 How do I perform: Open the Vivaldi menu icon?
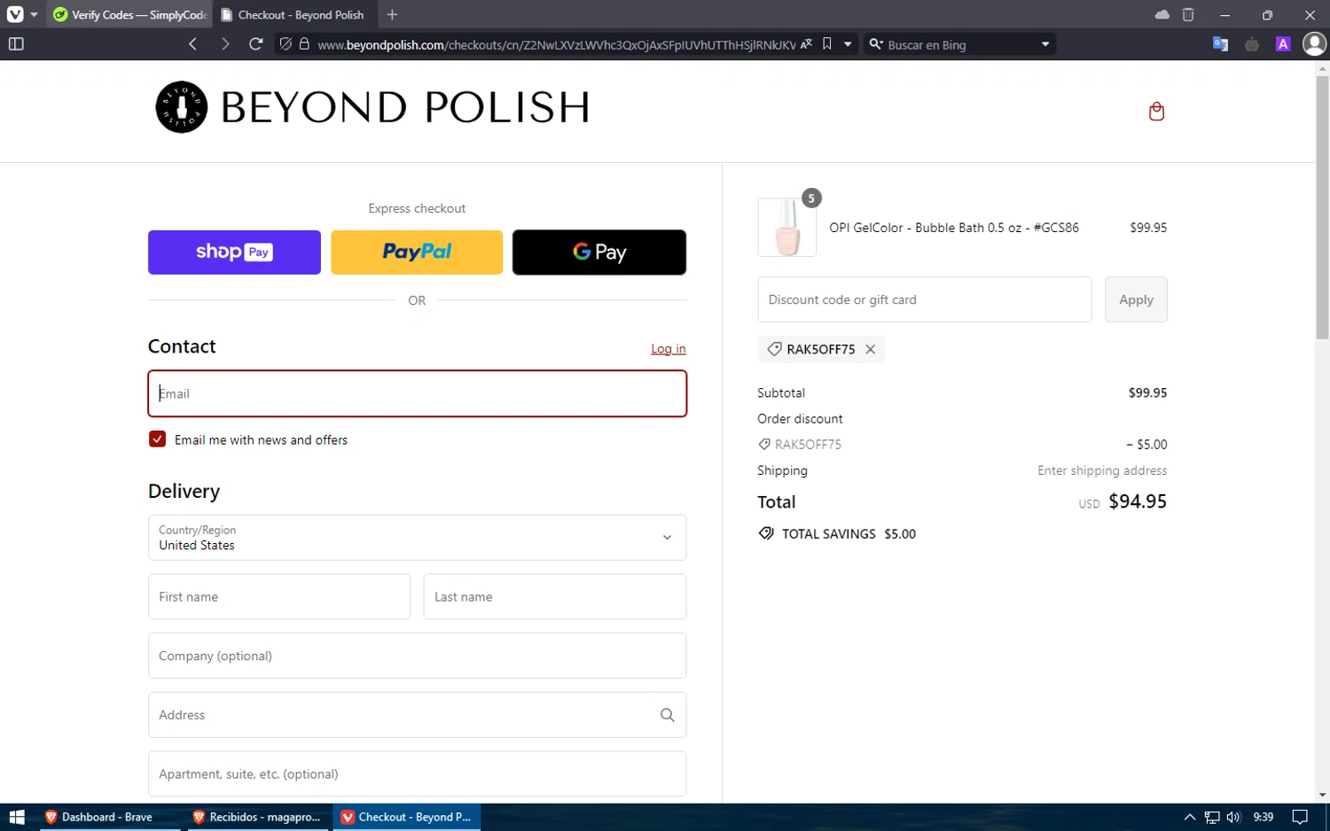(x=15, y=14)
